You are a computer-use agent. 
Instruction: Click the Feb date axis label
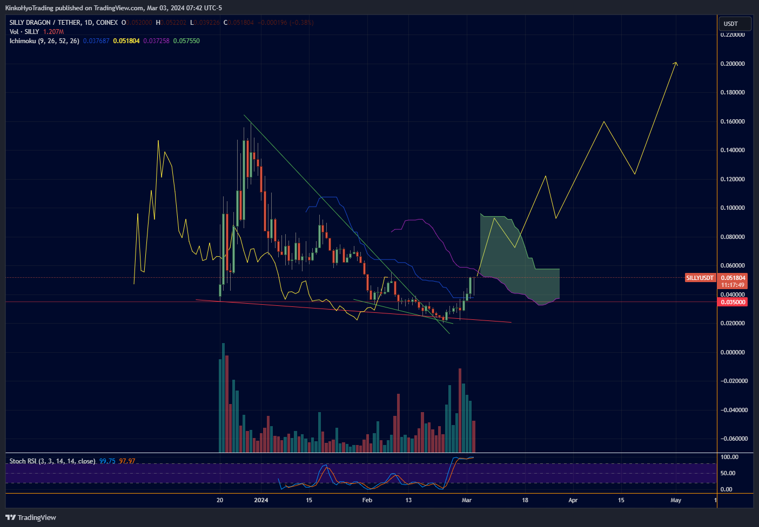click(367, 500)
